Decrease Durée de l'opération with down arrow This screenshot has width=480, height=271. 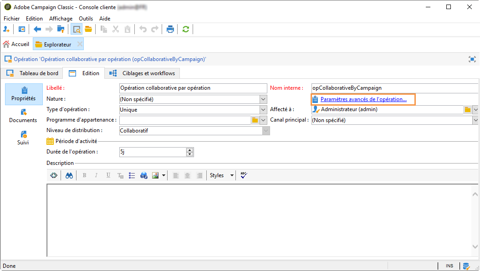pos(190,154)
